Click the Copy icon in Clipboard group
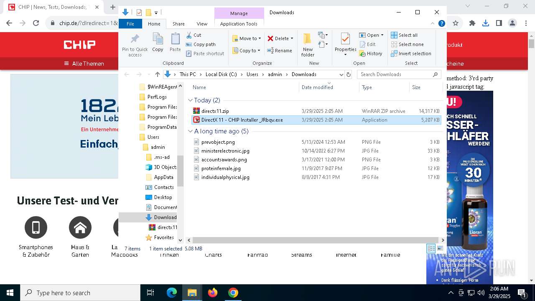This screenshot has width=535, height=301. [x=158, y=42]
